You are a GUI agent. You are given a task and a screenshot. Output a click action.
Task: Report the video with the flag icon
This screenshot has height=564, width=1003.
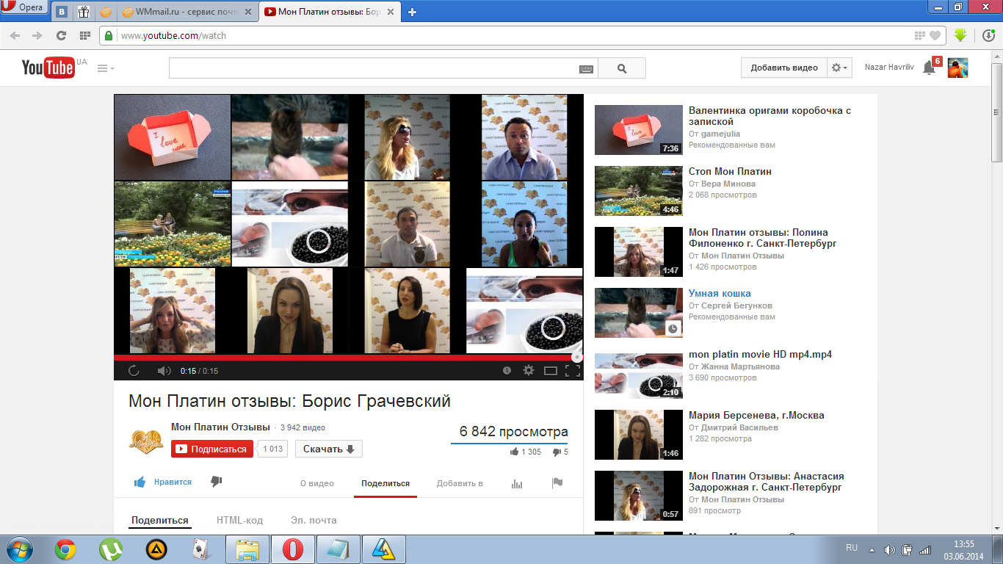tap(557, 483)
